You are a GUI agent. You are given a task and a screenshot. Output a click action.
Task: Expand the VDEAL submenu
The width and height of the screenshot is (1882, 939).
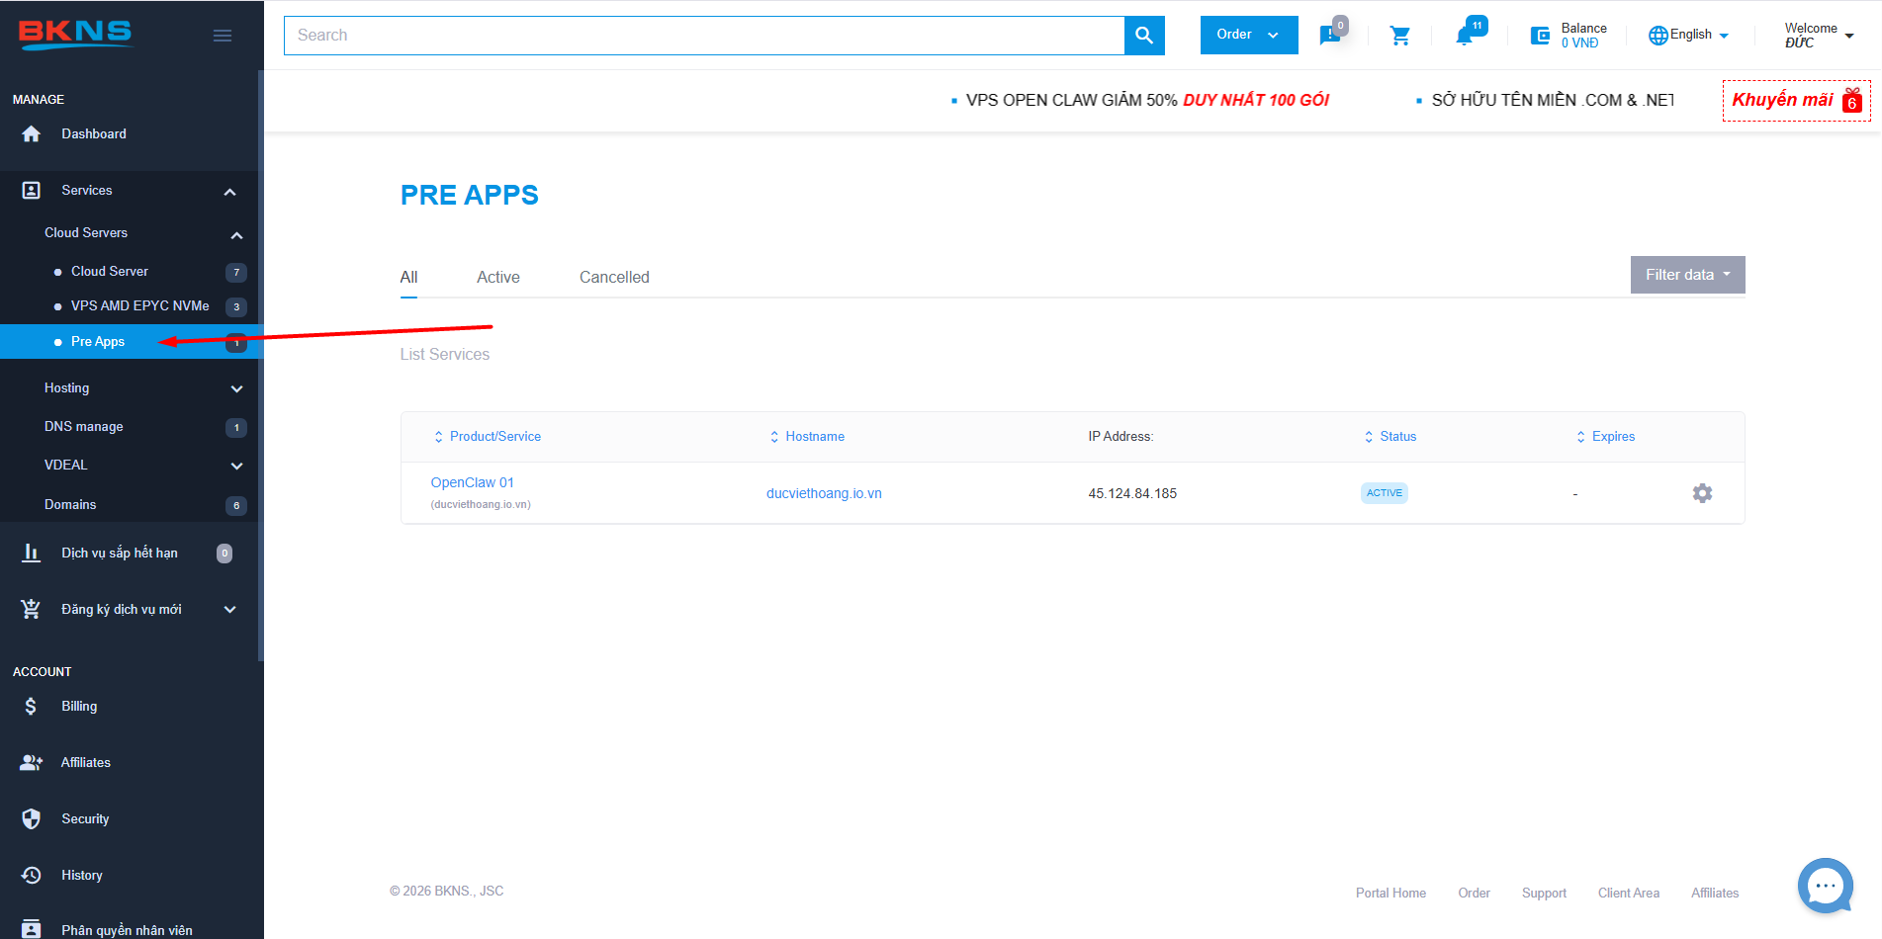[x=236, y=467]
